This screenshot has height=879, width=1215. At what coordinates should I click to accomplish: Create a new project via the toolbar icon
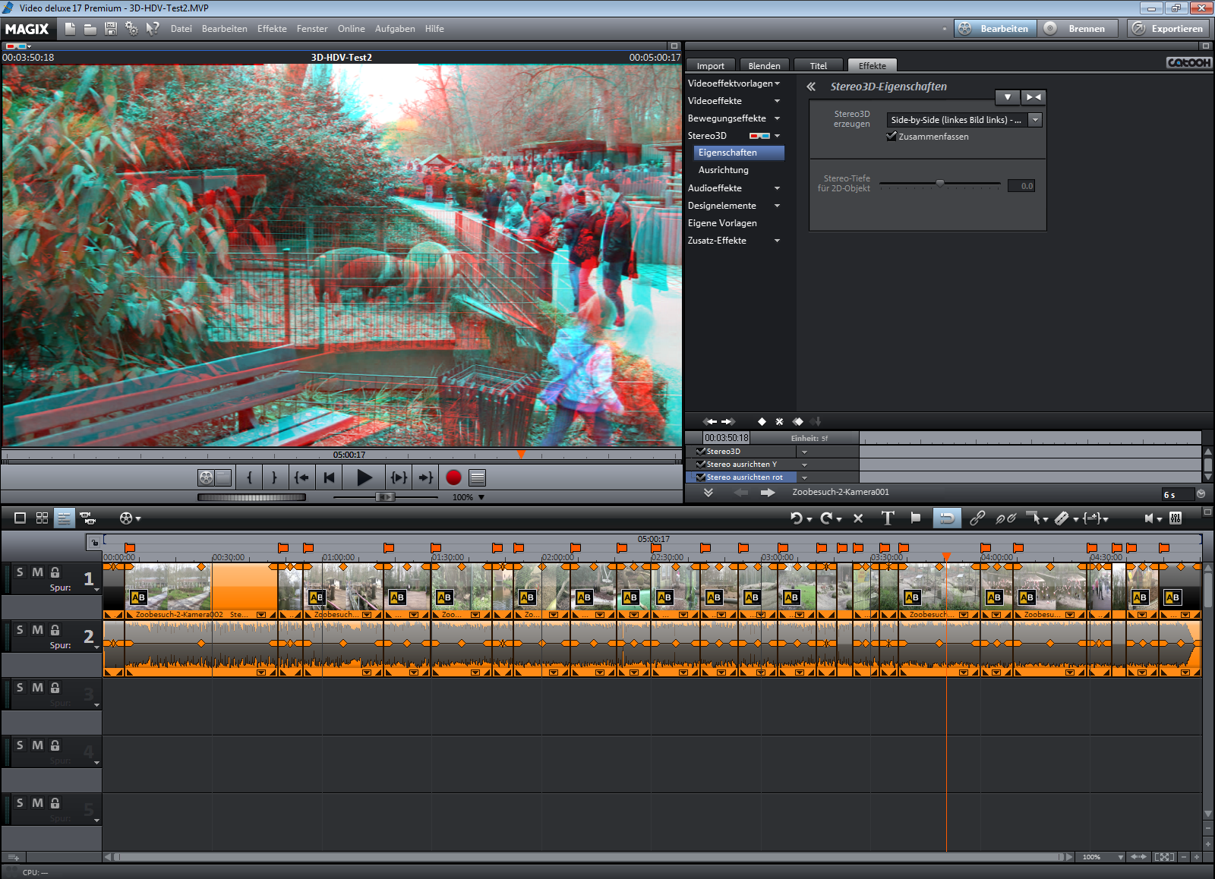click(70, 29)
